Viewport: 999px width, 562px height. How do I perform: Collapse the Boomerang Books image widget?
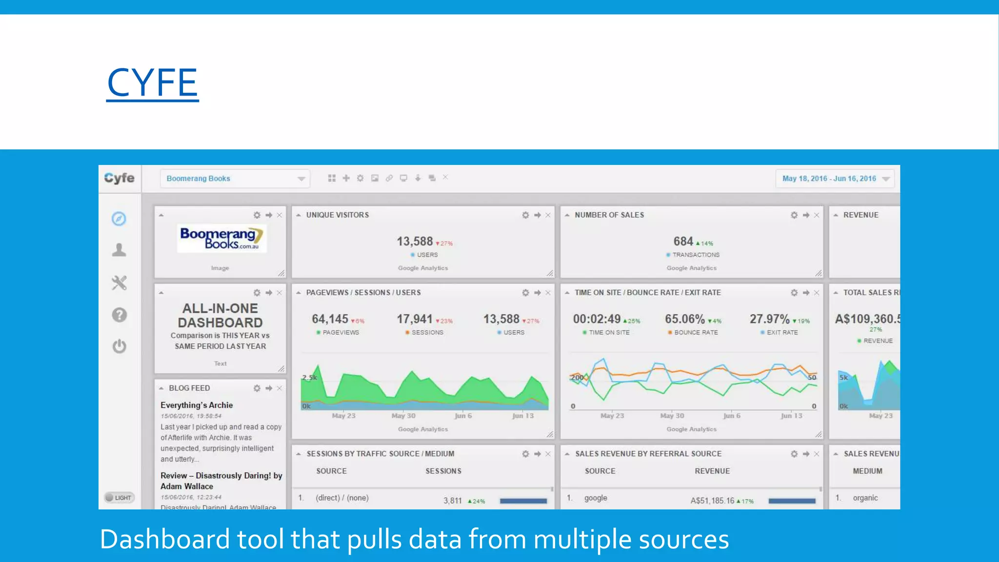161,215
